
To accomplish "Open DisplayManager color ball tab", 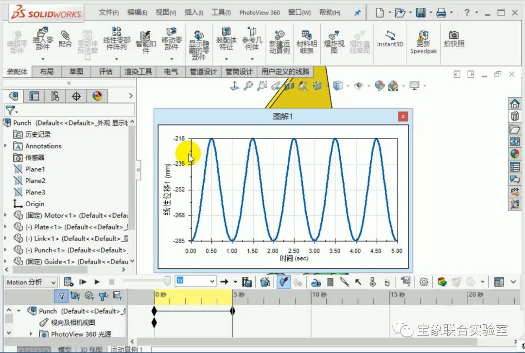I will point(97,96).
